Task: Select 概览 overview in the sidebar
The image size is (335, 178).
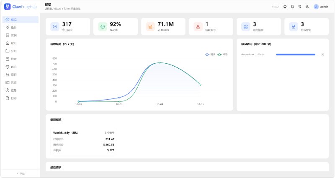Action: (21, 20)
